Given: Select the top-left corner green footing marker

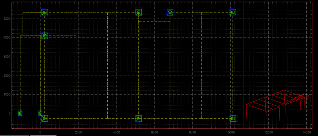Looking at the screenshot, I should coord(45,12).
